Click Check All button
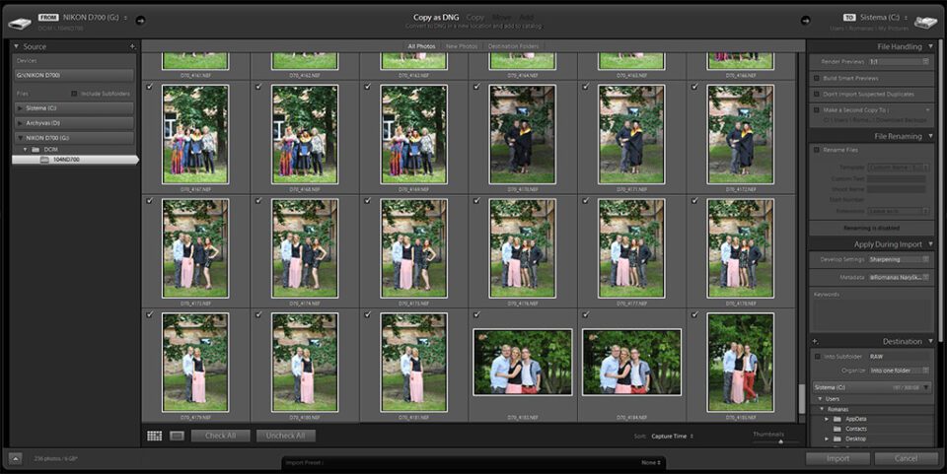 pyautogui.click(x=220, y=436)
